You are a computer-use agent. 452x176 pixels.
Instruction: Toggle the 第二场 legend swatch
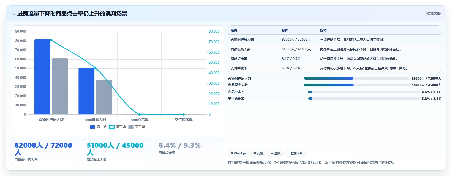pyautogui.click(x=111, y=127)
